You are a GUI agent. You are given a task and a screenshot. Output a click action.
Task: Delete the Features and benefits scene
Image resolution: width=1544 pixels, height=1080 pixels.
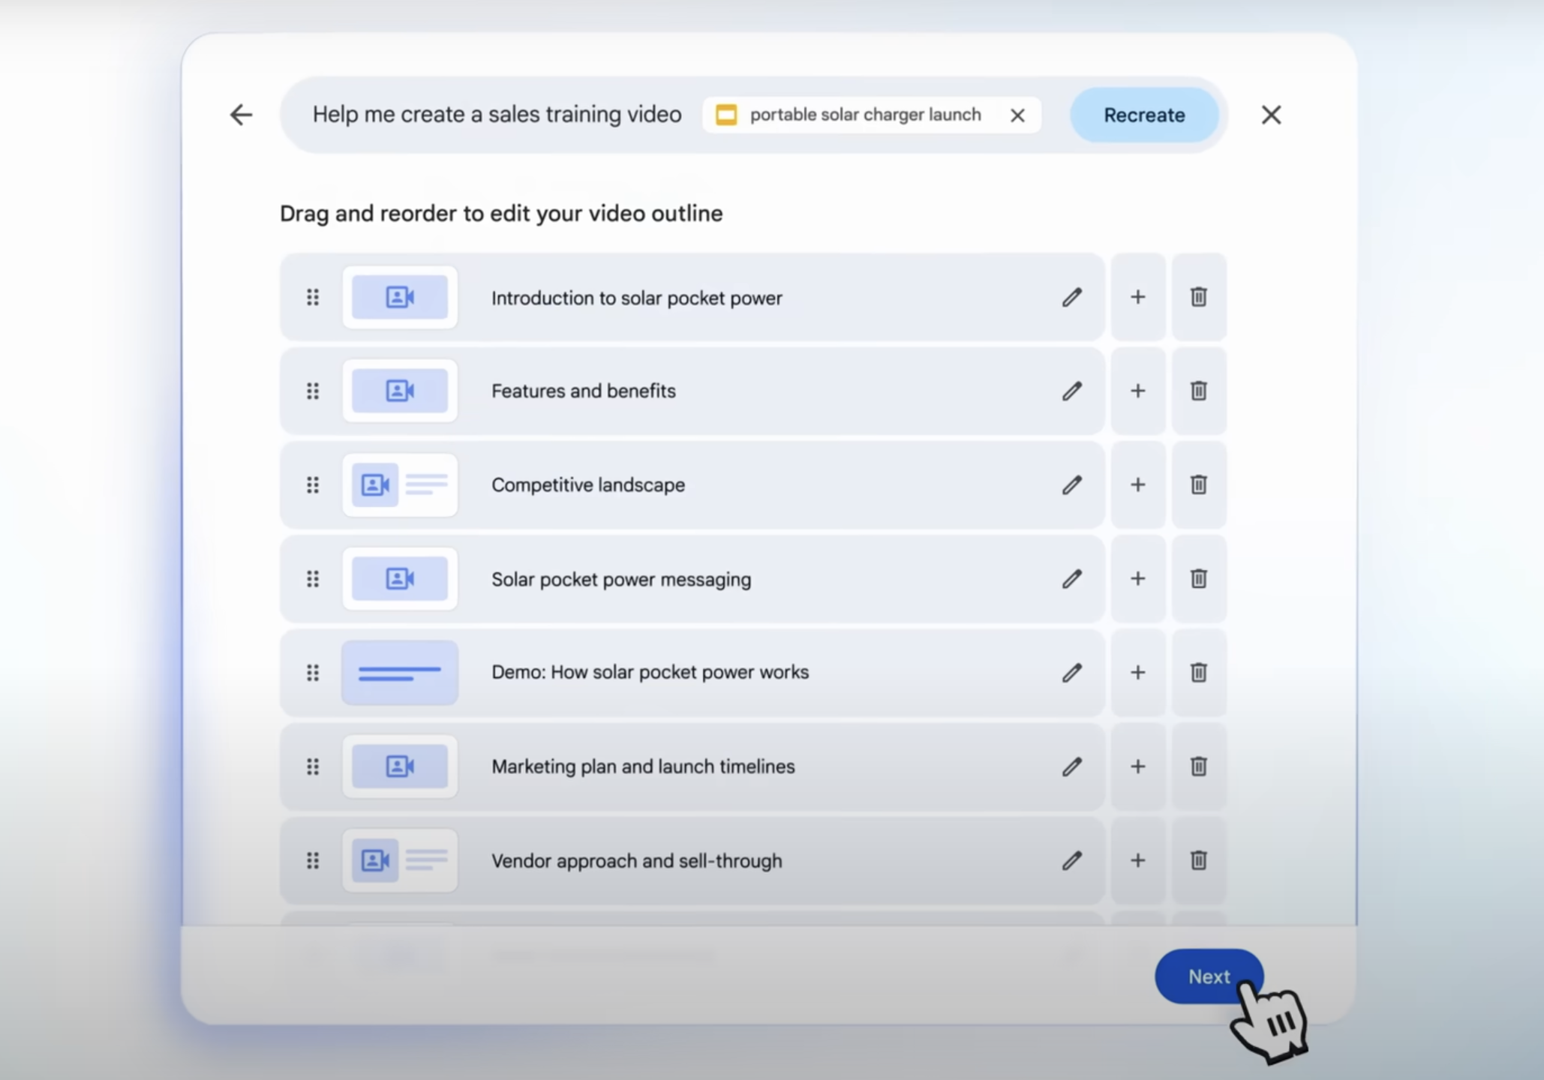(x=1199, y=391)
